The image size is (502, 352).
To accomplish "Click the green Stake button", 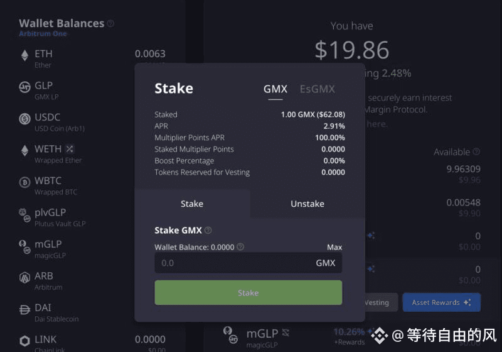I will coord(248,293).
